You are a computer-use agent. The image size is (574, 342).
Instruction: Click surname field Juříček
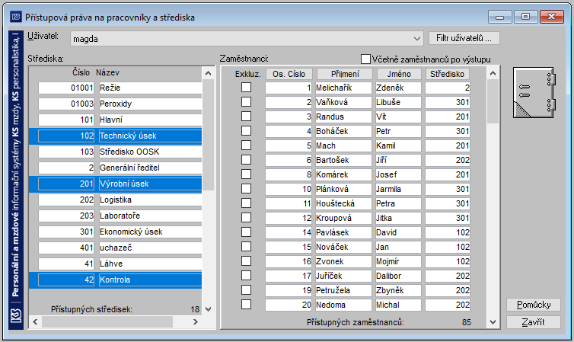tap(343, 276)
